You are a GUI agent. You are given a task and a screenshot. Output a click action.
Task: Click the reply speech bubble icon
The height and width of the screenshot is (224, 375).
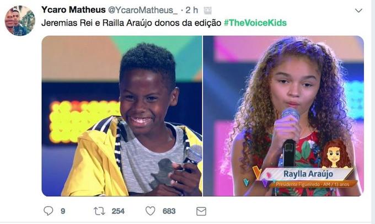click(49, 211)
